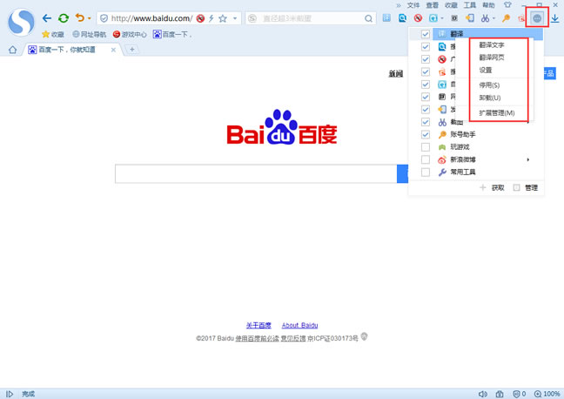The width and height of the screenshot is (564, 399).
Task: Open the 文件 menu
Action: coord(413,5)
